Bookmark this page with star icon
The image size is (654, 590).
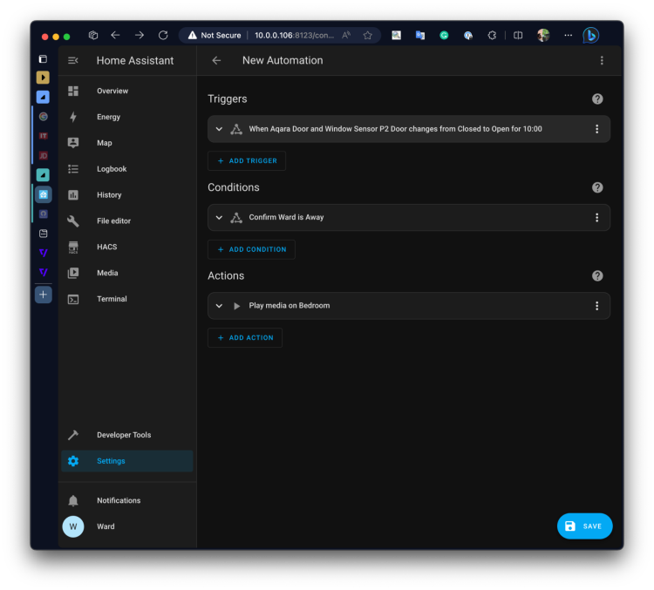pos(367,36)
